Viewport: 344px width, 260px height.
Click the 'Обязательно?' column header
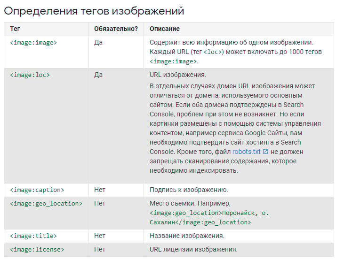[x=116, y=29]
